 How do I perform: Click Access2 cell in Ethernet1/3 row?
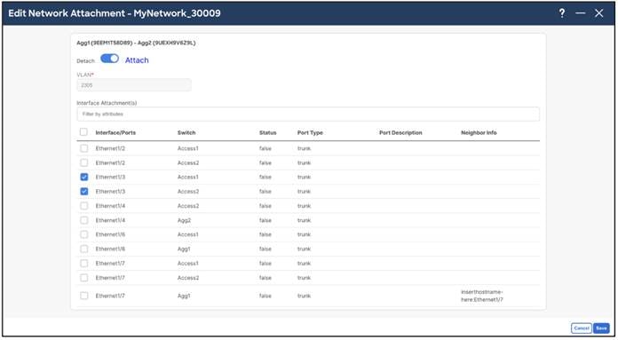(188, 192)
